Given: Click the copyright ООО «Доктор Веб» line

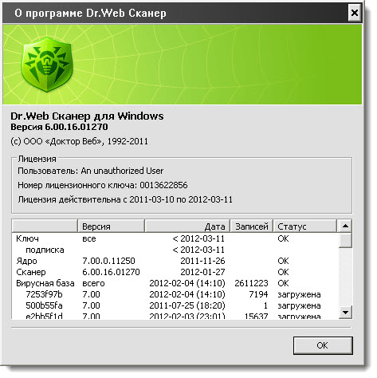Looking at the screenshot, I should tap(80, 141).
